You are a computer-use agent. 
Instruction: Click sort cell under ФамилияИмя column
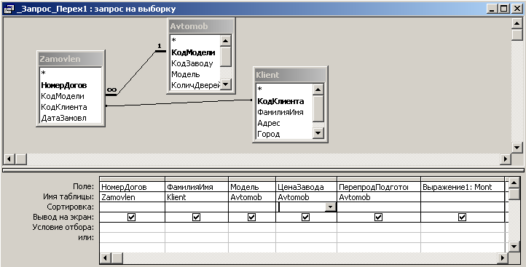(x=197, y=207)
